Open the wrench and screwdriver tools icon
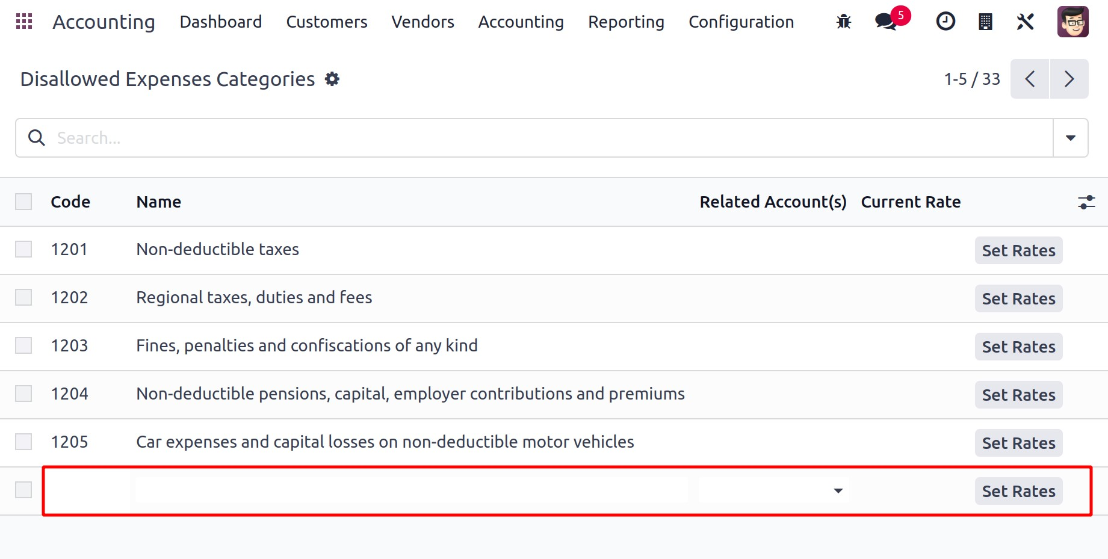 pos(1025,22)
